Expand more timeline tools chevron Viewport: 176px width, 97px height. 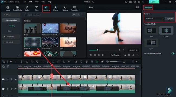pos(69,62)
